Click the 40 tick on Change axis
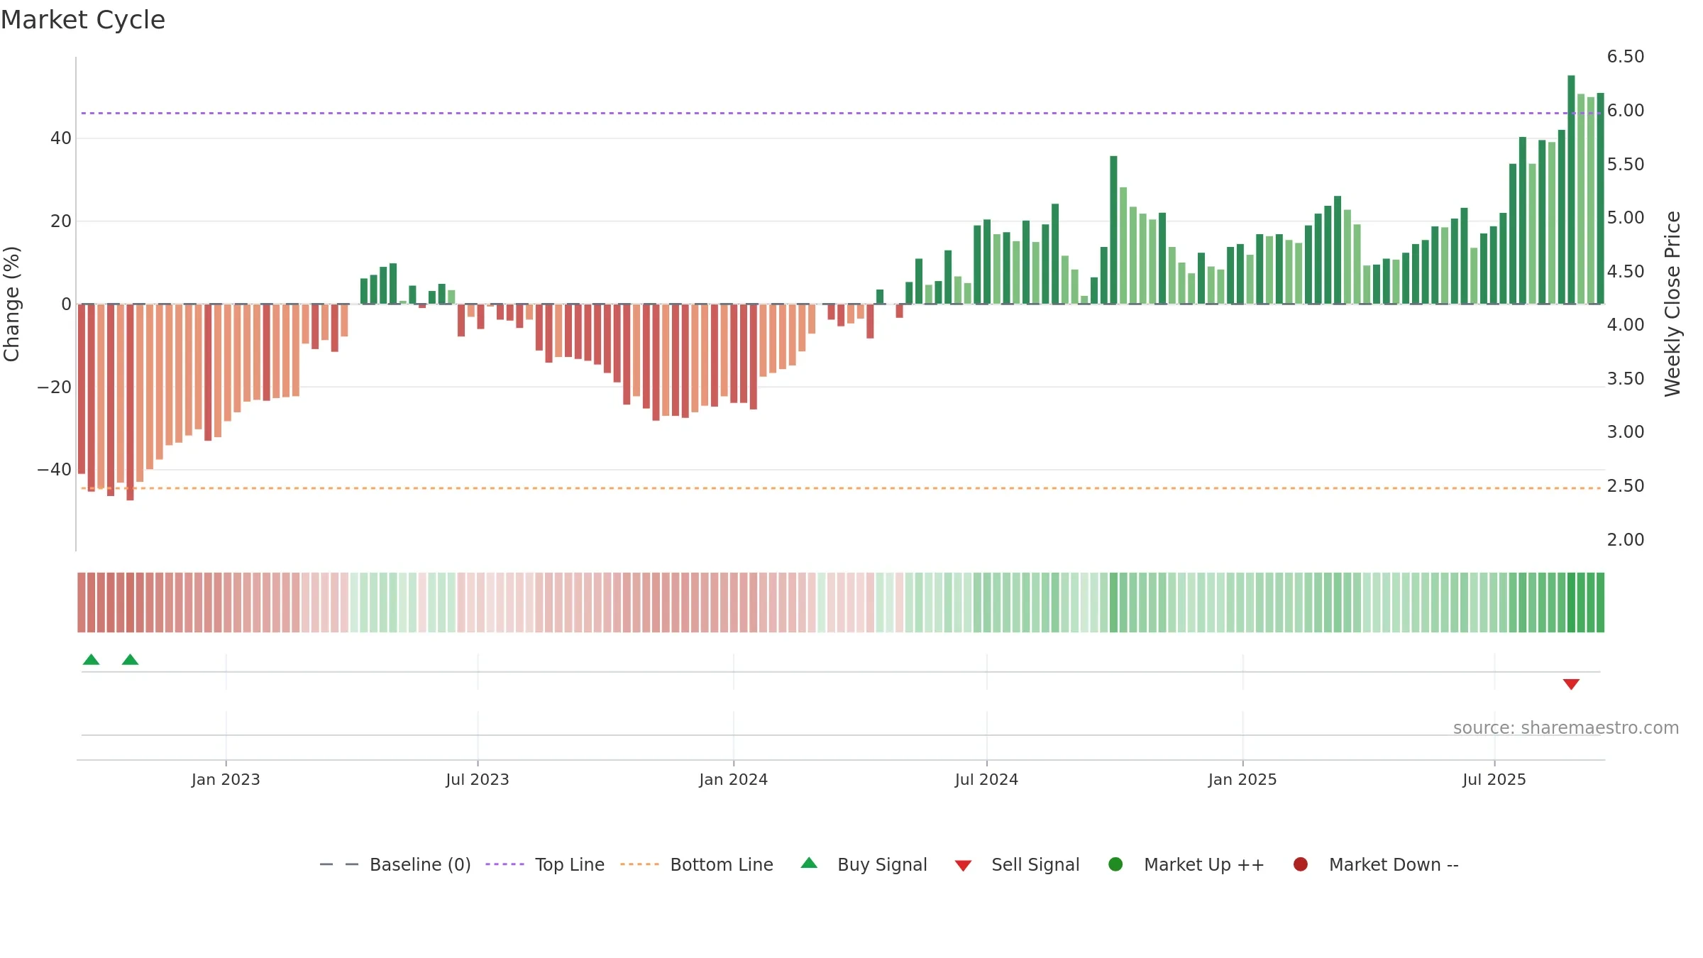This screenshot has width=1703, height=958. coord(61,138)
